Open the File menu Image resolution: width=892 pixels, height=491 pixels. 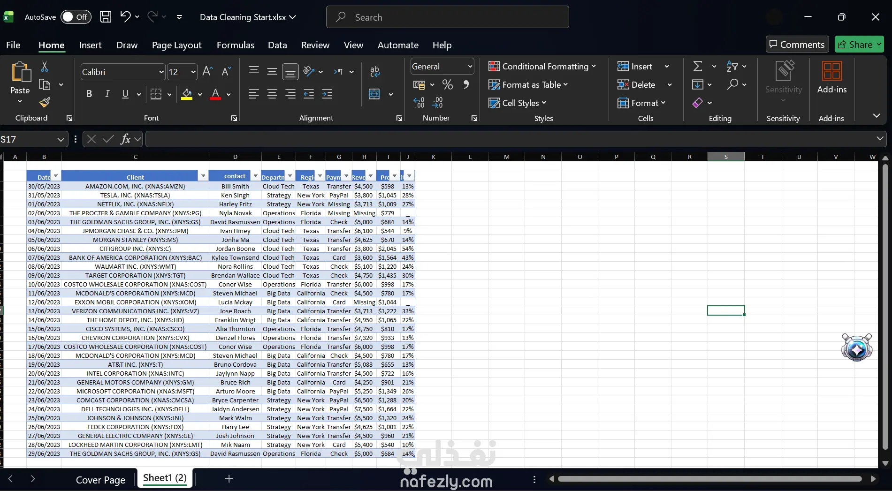point(13,45)
